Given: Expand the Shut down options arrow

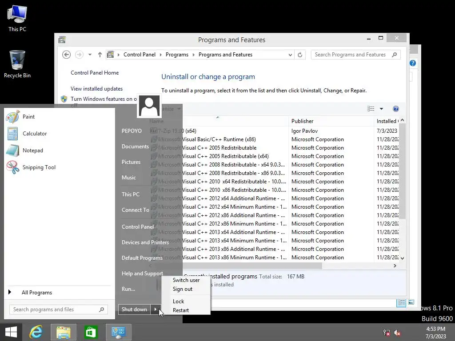Looking at the screenshot, I should pos(155,309).
